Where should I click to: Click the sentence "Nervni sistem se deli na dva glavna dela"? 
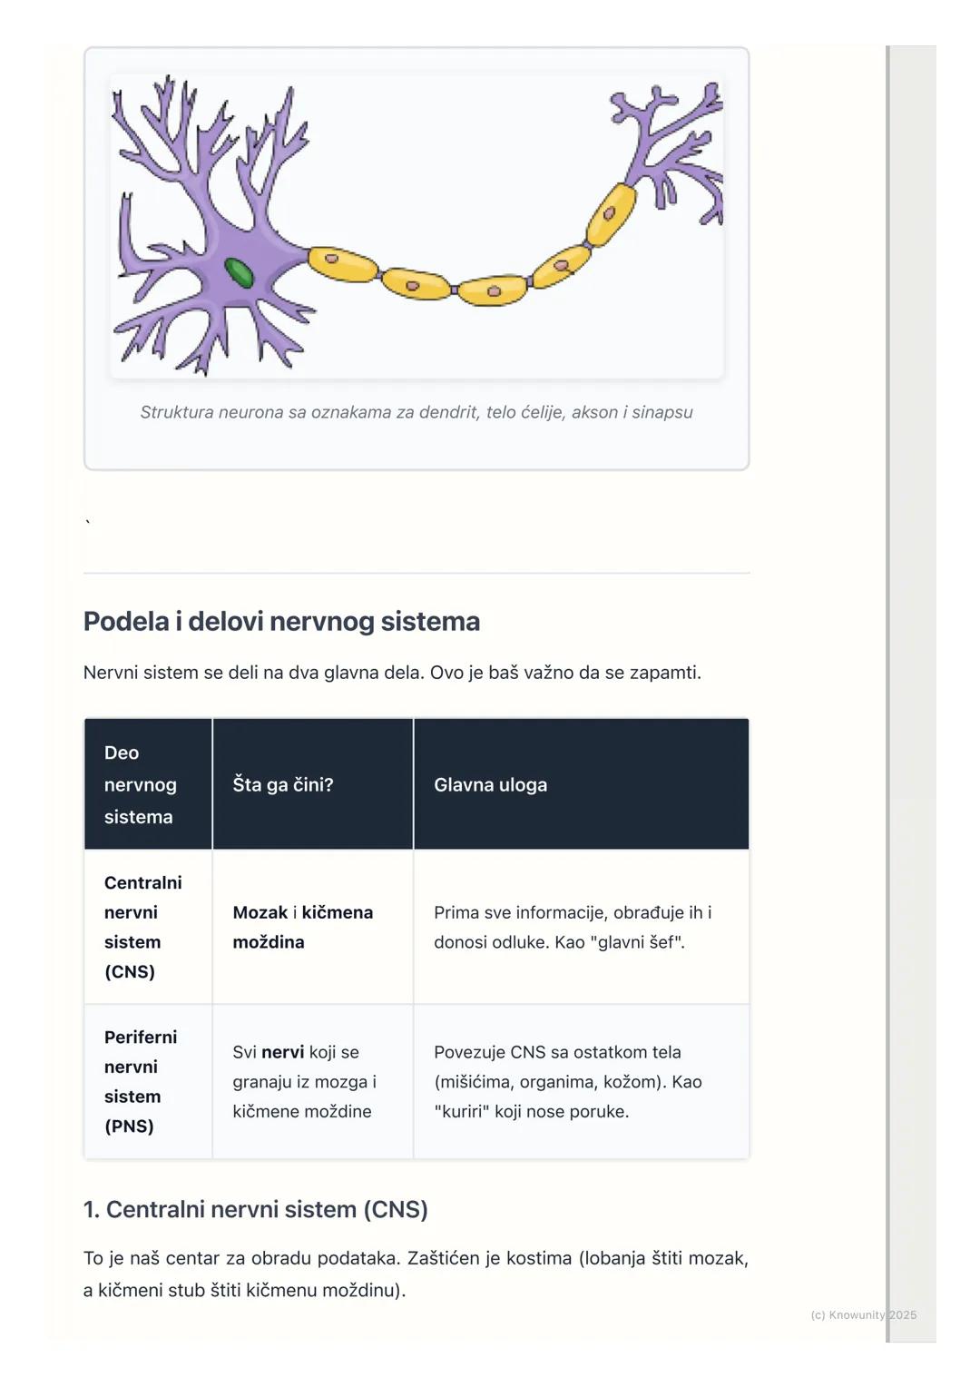point(392,673)
